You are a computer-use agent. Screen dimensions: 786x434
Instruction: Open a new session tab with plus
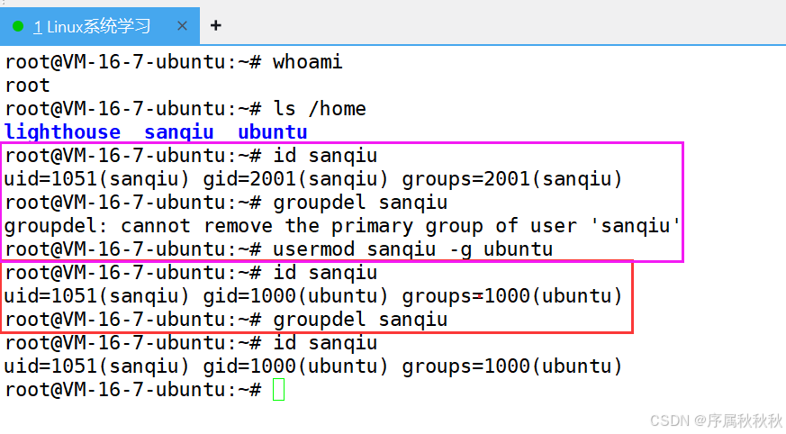215,25
